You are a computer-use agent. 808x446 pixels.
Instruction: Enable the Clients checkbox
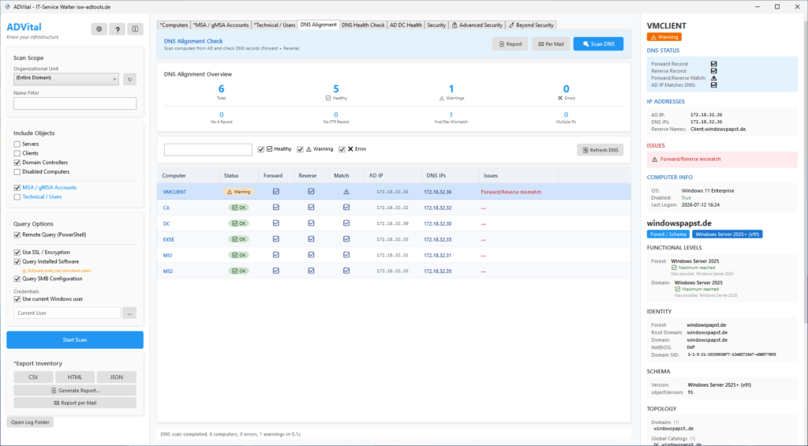(x=17, y=154)
